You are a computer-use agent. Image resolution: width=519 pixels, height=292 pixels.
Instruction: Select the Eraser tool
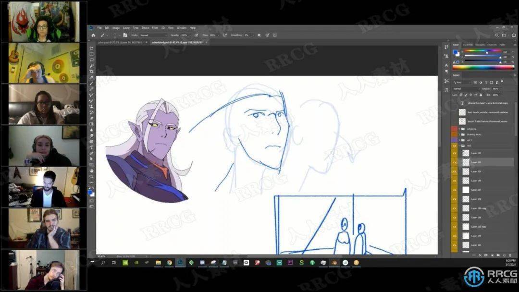91,118
